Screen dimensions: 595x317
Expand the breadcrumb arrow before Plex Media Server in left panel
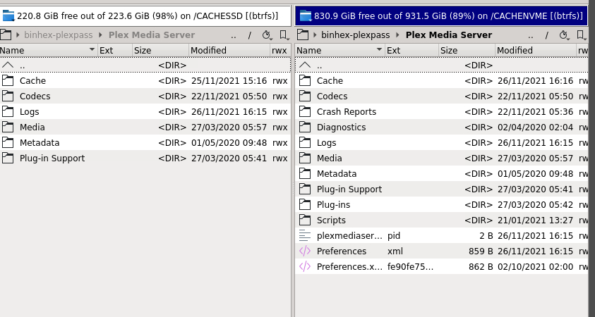pos(100,35)
